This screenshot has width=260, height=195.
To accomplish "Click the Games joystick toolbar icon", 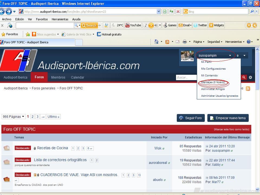I will click(x=170, y=25).
